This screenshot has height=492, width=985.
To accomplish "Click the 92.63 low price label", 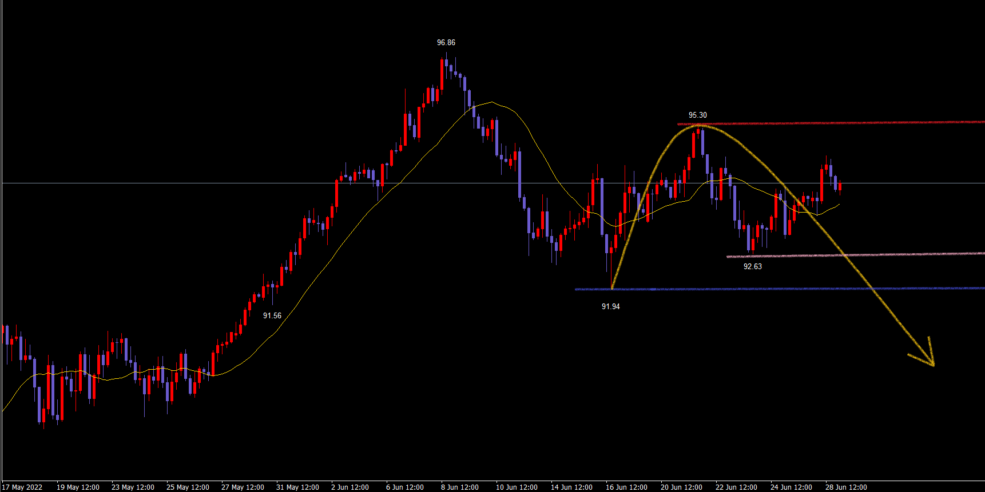I will pos(752,267).
